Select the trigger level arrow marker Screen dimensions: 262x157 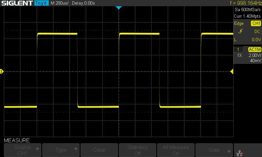(x=232, y=71)
